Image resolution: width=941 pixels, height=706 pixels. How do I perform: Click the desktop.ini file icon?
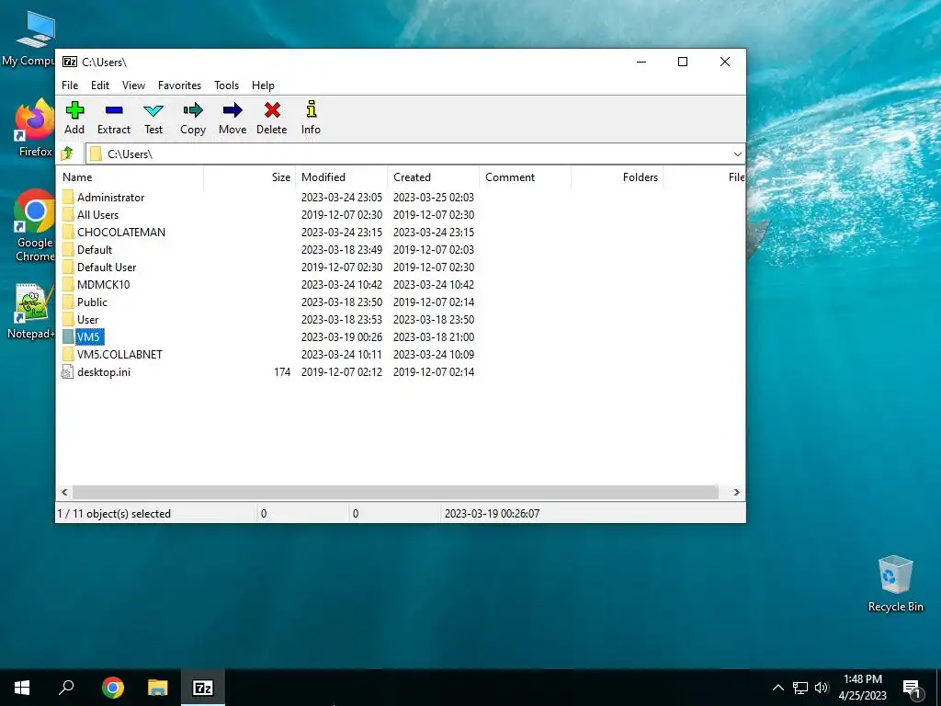click(67, 372)
